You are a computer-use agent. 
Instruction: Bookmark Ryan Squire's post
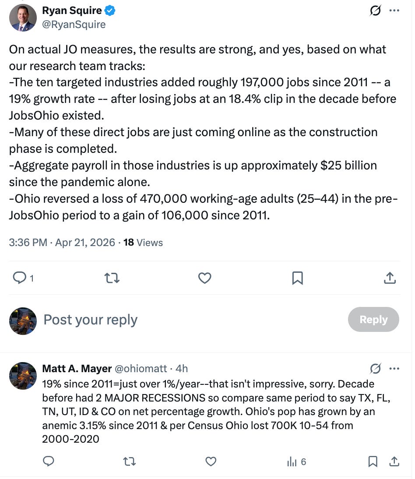pos(297,278)
